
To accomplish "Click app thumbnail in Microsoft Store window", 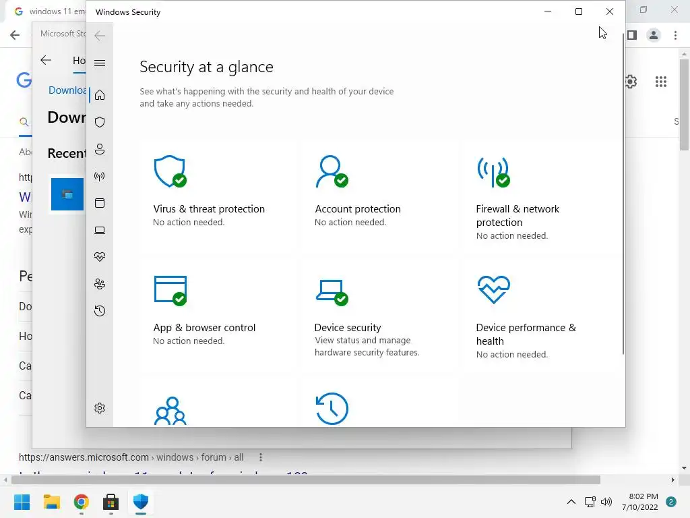I will point(67,194).
